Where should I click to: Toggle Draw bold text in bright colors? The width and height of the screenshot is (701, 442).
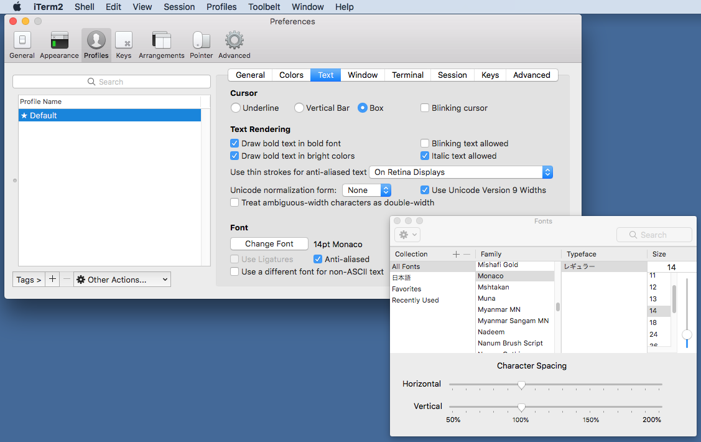(x=234, y=156)
